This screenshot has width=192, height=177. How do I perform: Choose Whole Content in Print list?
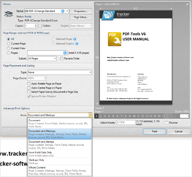(60, 171)
